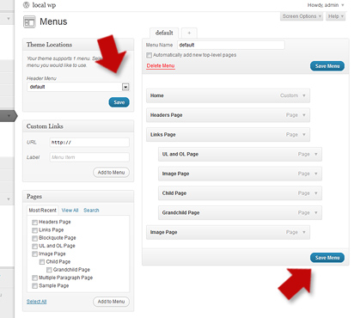Expand the Child Page menu item arrow
354x318 pixels.
(x=316, y=193)
